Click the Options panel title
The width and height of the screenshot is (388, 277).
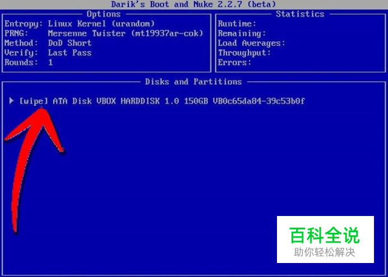tap(104, 14)
